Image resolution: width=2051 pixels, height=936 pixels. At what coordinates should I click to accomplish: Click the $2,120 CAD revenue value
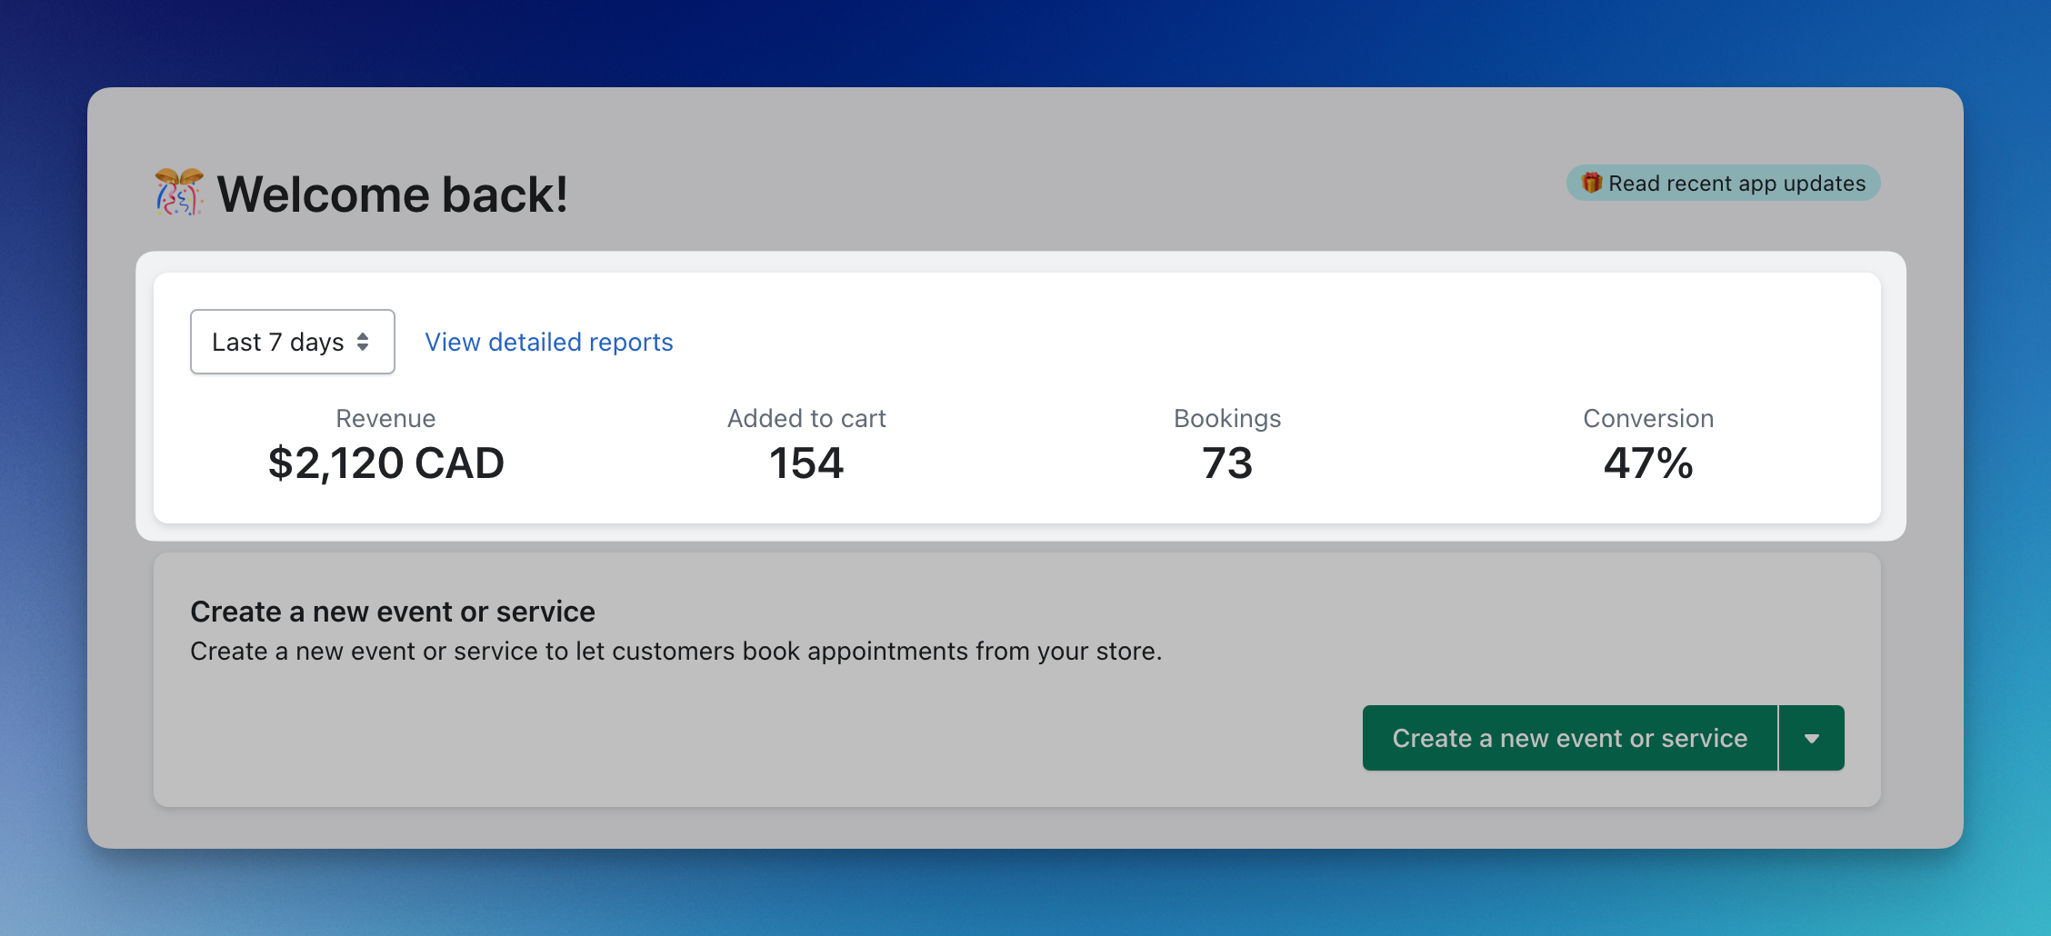[x=385, y=463]
